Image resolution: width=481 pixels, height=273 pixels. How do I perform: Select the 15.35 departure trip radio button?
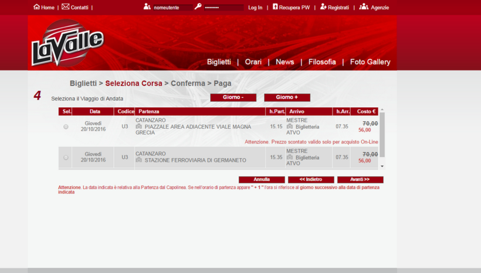coord(66,158)
